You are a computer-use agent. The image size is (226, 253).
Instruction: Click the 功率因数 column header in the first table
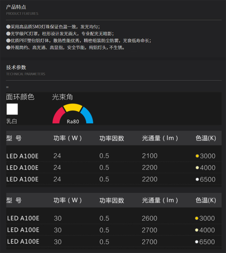[112, 138]
